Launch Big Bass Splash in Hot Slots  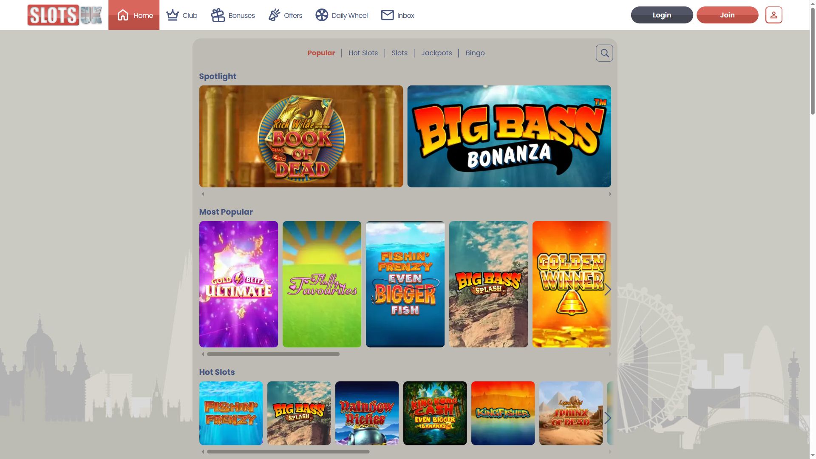pyautogui.click(x=299, y=413)
